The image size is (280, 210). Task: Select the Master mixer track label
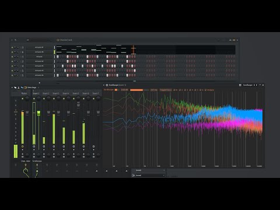pos(24,93)
